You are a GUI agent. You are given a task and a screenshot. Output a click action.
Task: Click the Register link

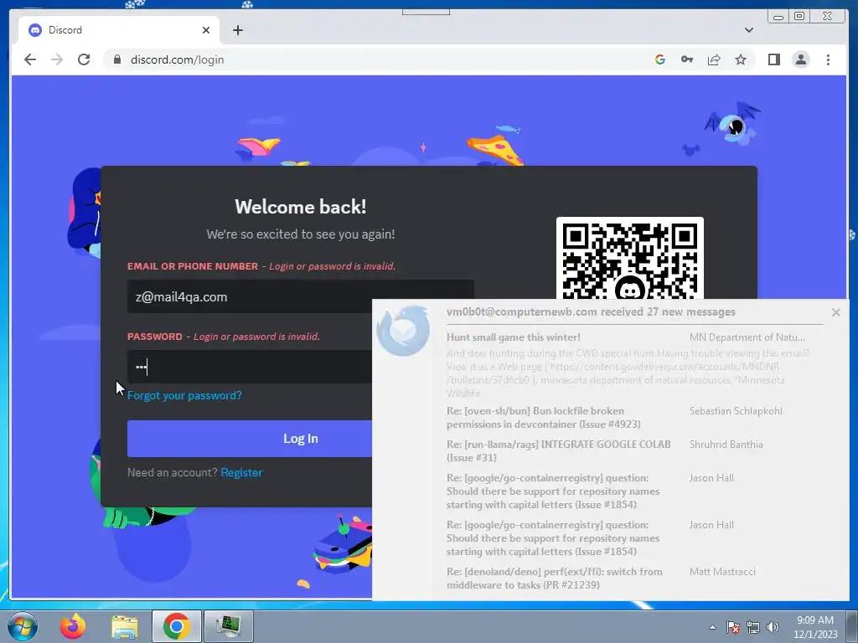pyautogui.click(x=241, y=472)
